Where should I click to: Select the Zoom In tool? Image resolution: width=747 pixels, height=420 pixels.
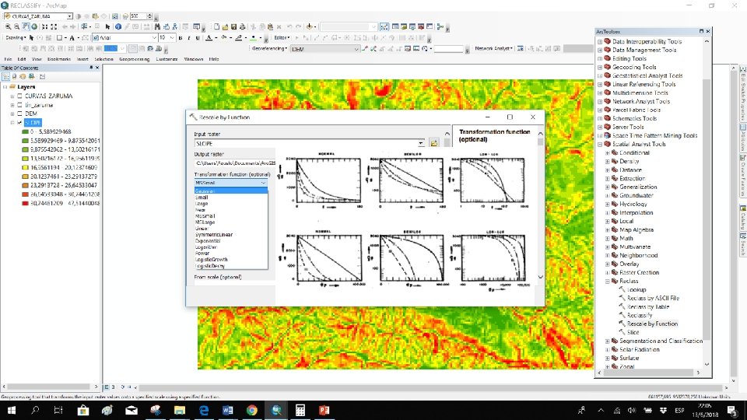(6, 26)
